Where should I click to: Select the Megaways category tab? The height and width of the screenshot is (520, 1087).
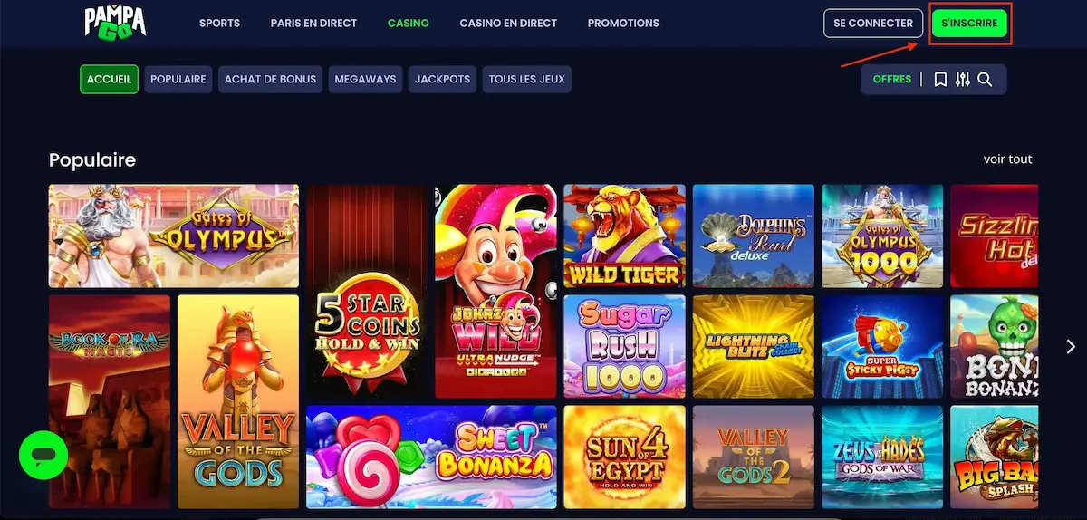(366, 79)
